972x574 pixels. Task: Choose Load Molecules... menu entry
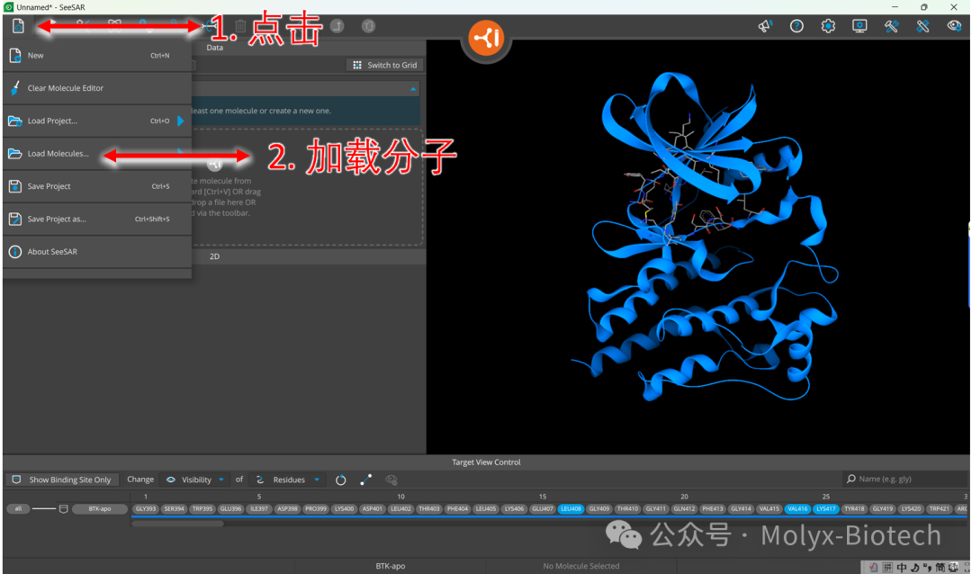coord(97,154)
